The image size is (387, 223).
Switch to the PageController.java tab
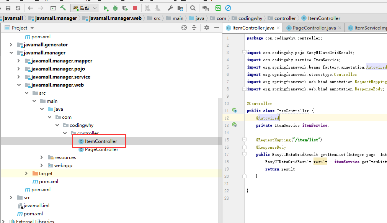(x=314, y=28)
